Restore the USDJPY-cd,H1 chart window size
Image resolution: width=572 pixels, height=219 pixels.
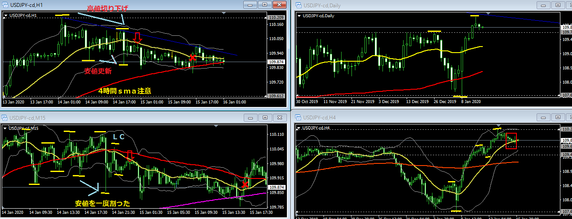coord(265,5)
